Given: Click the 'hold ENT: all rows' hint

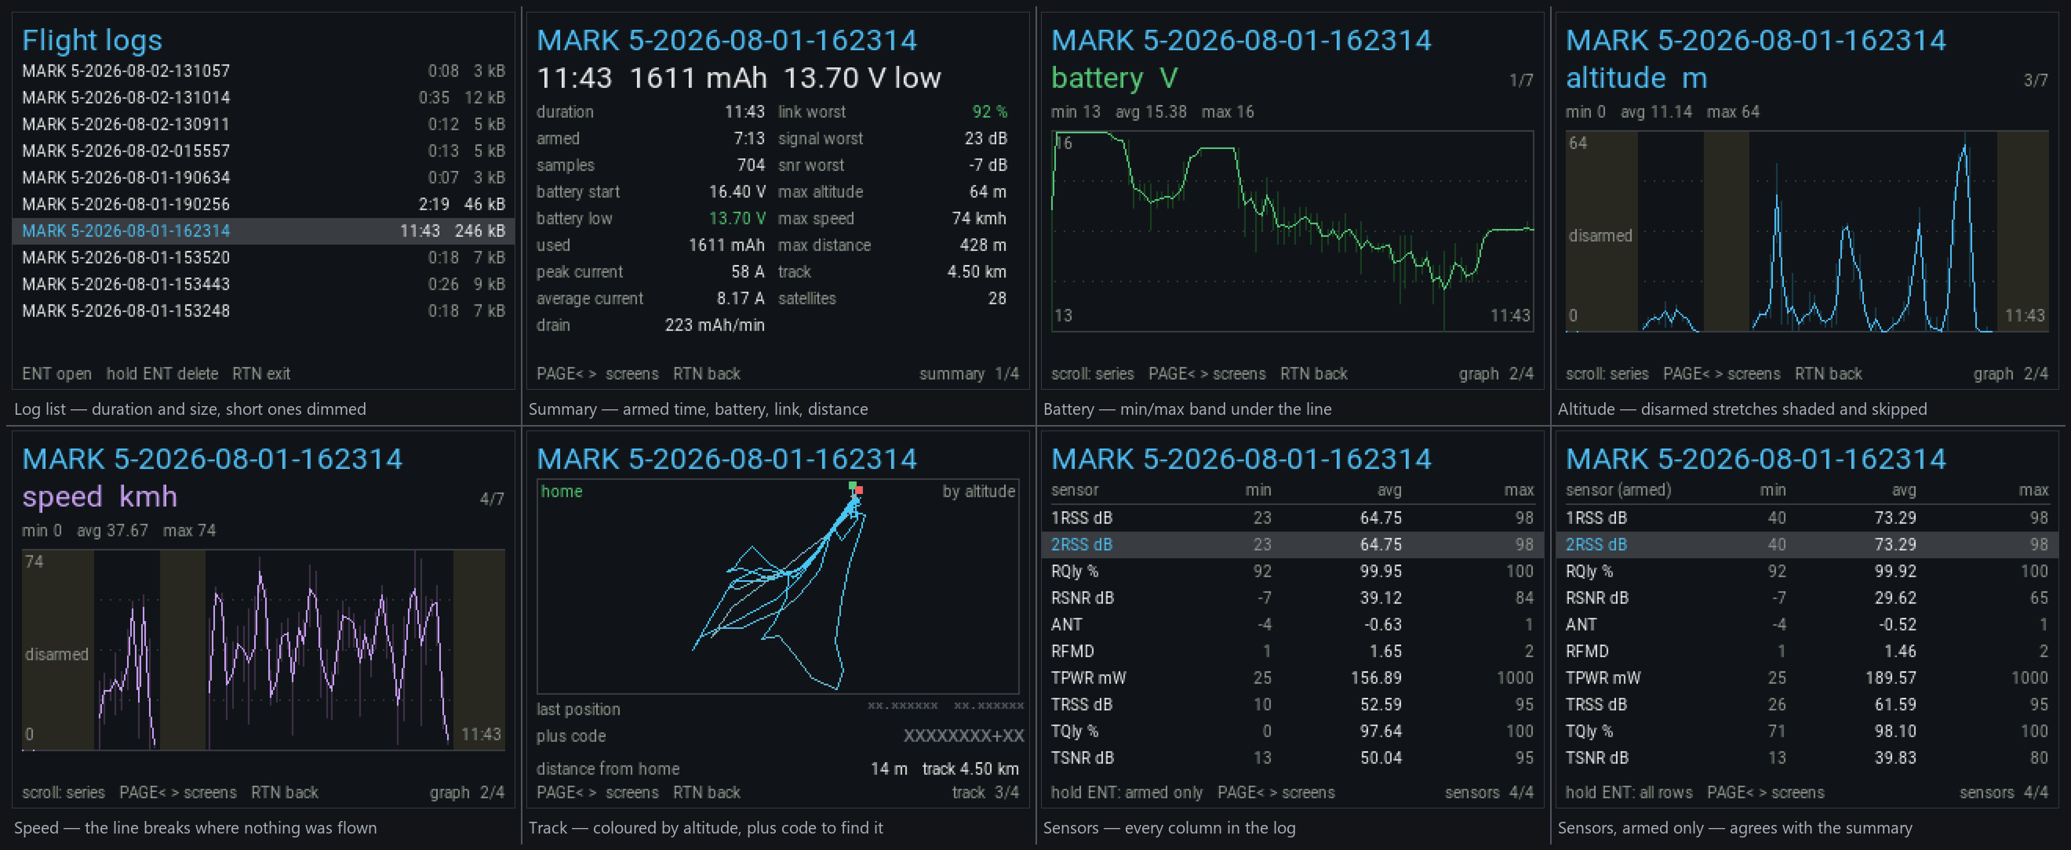Looking at the screenshot, I should [1629, 792].
